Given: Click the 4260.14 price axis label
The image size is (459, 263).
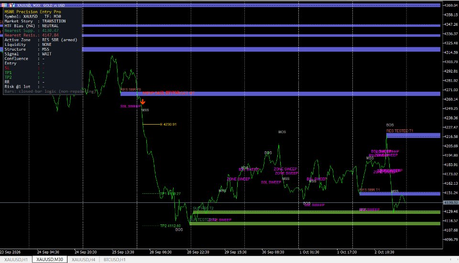Looking at the screenshot, I should coord(451,99).
